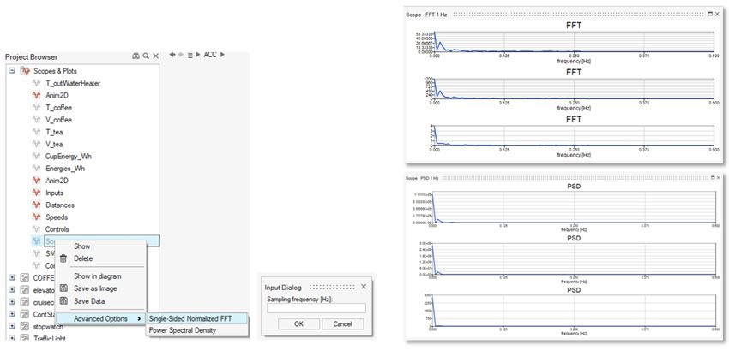Expand the stopwatch tree node

click(x=12, y=326)
